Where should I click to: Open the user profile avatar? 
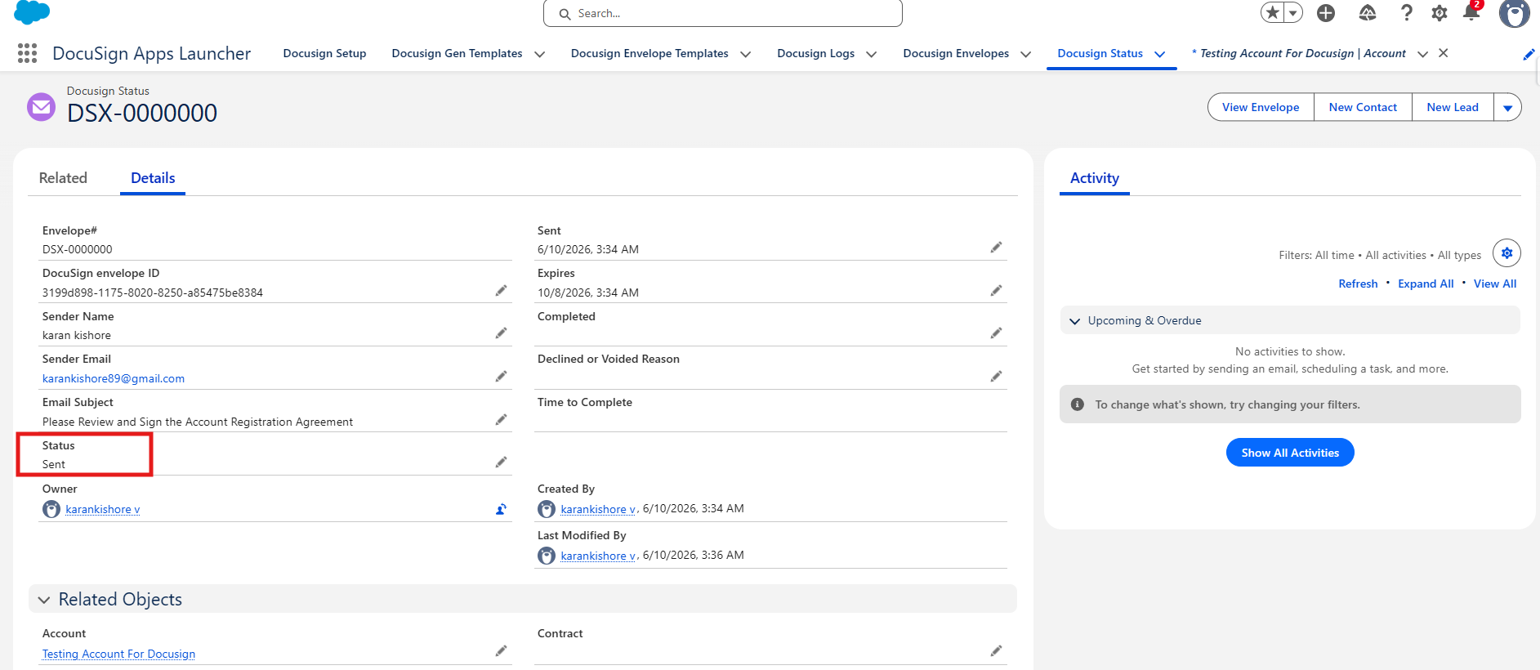point(1514,13)
